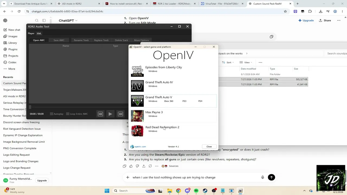347x195 pixels.
Task: Click Delete Track button
Action: [121, 40]
